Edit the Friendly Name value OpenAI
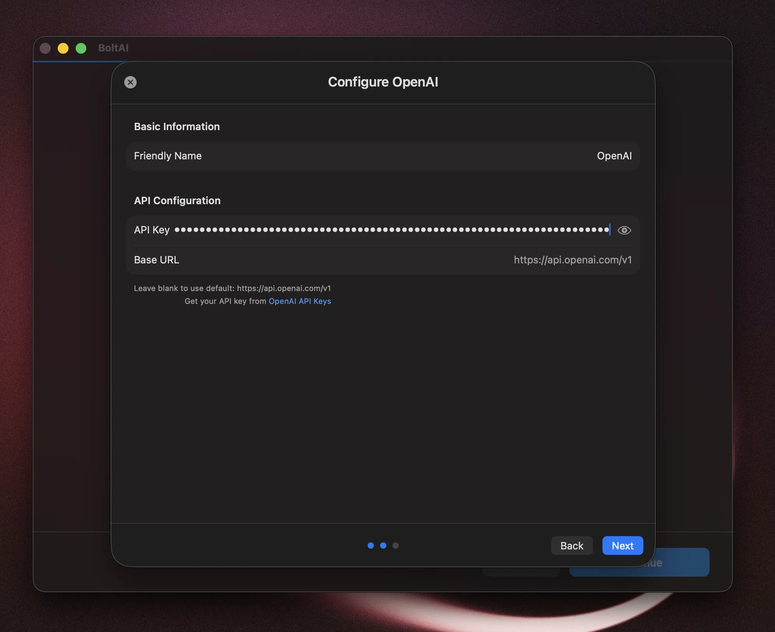775x632 pixels. click(614, 156)
